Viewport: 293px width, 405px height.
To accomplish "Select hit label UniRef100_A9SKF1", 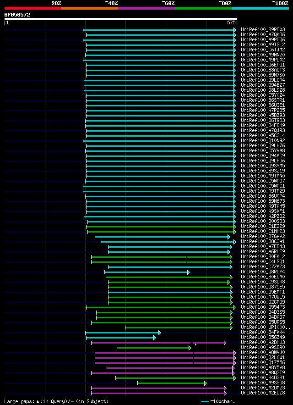I will [x=263, y=211].
